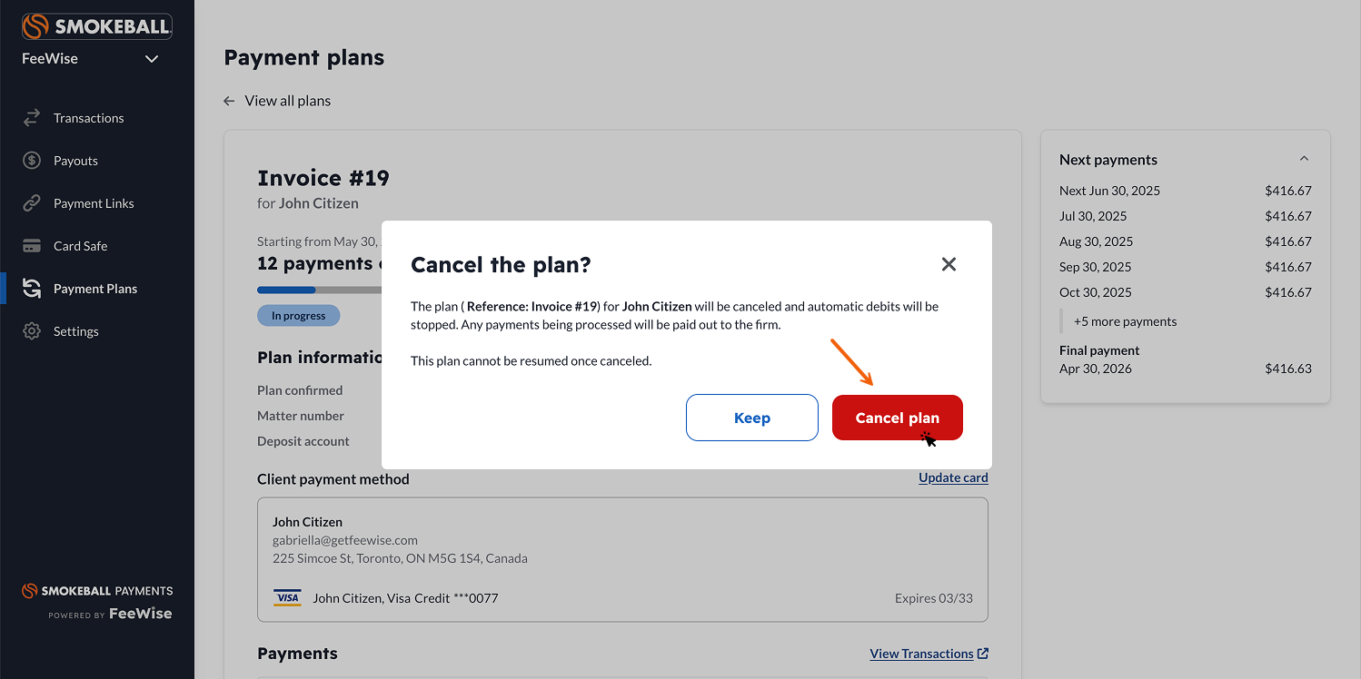Click the Payment Links chain icon

32,203
